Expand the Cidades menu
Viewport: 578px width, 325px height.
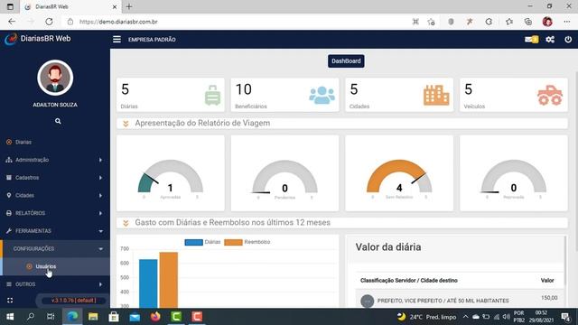(x=55, y=195)
